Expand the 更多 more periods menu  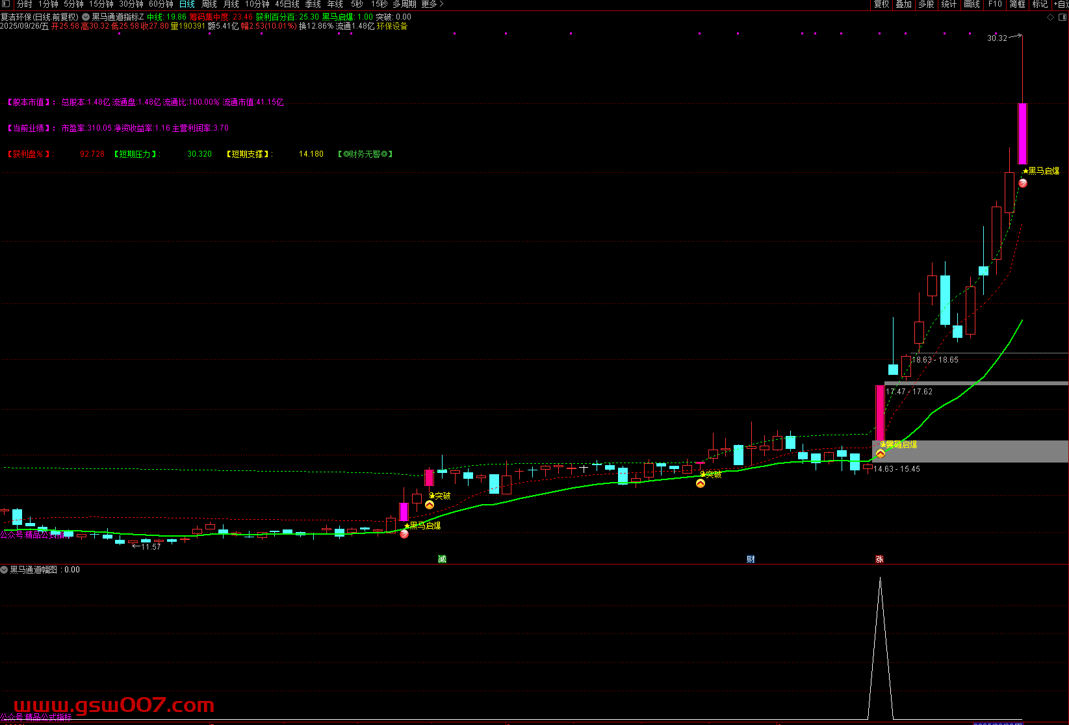(432, 4)
